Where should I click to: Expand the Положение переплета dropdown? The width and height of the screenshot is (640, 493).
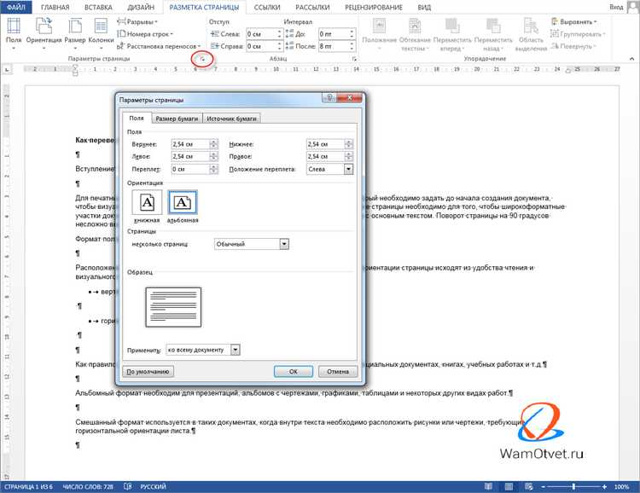coord(348,169)
